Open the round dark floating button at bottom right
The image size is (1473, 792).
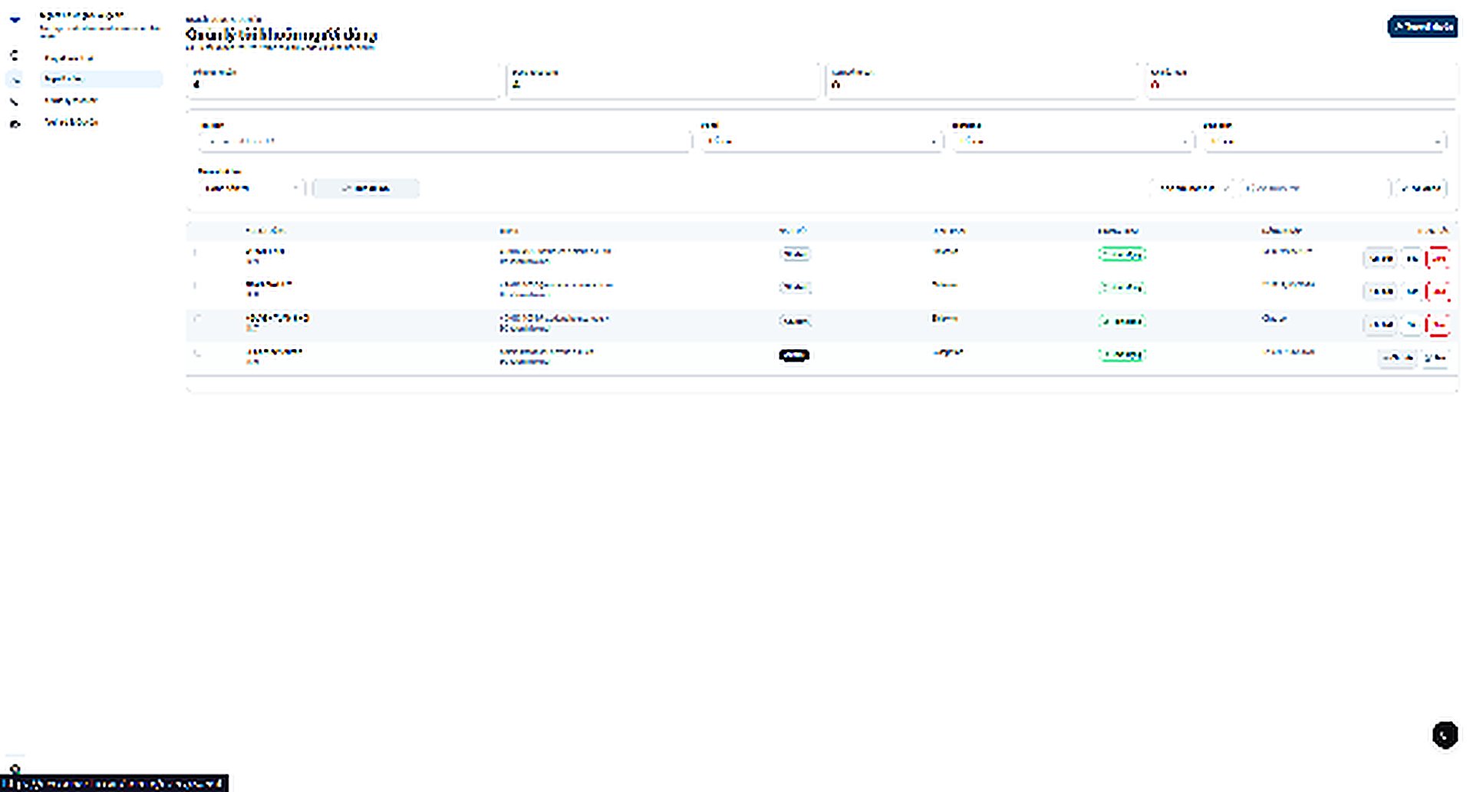(x=1445, y=735)
